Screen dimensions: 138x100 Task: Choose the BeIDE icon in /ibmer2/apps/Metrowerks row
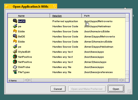tap(15, 36)
